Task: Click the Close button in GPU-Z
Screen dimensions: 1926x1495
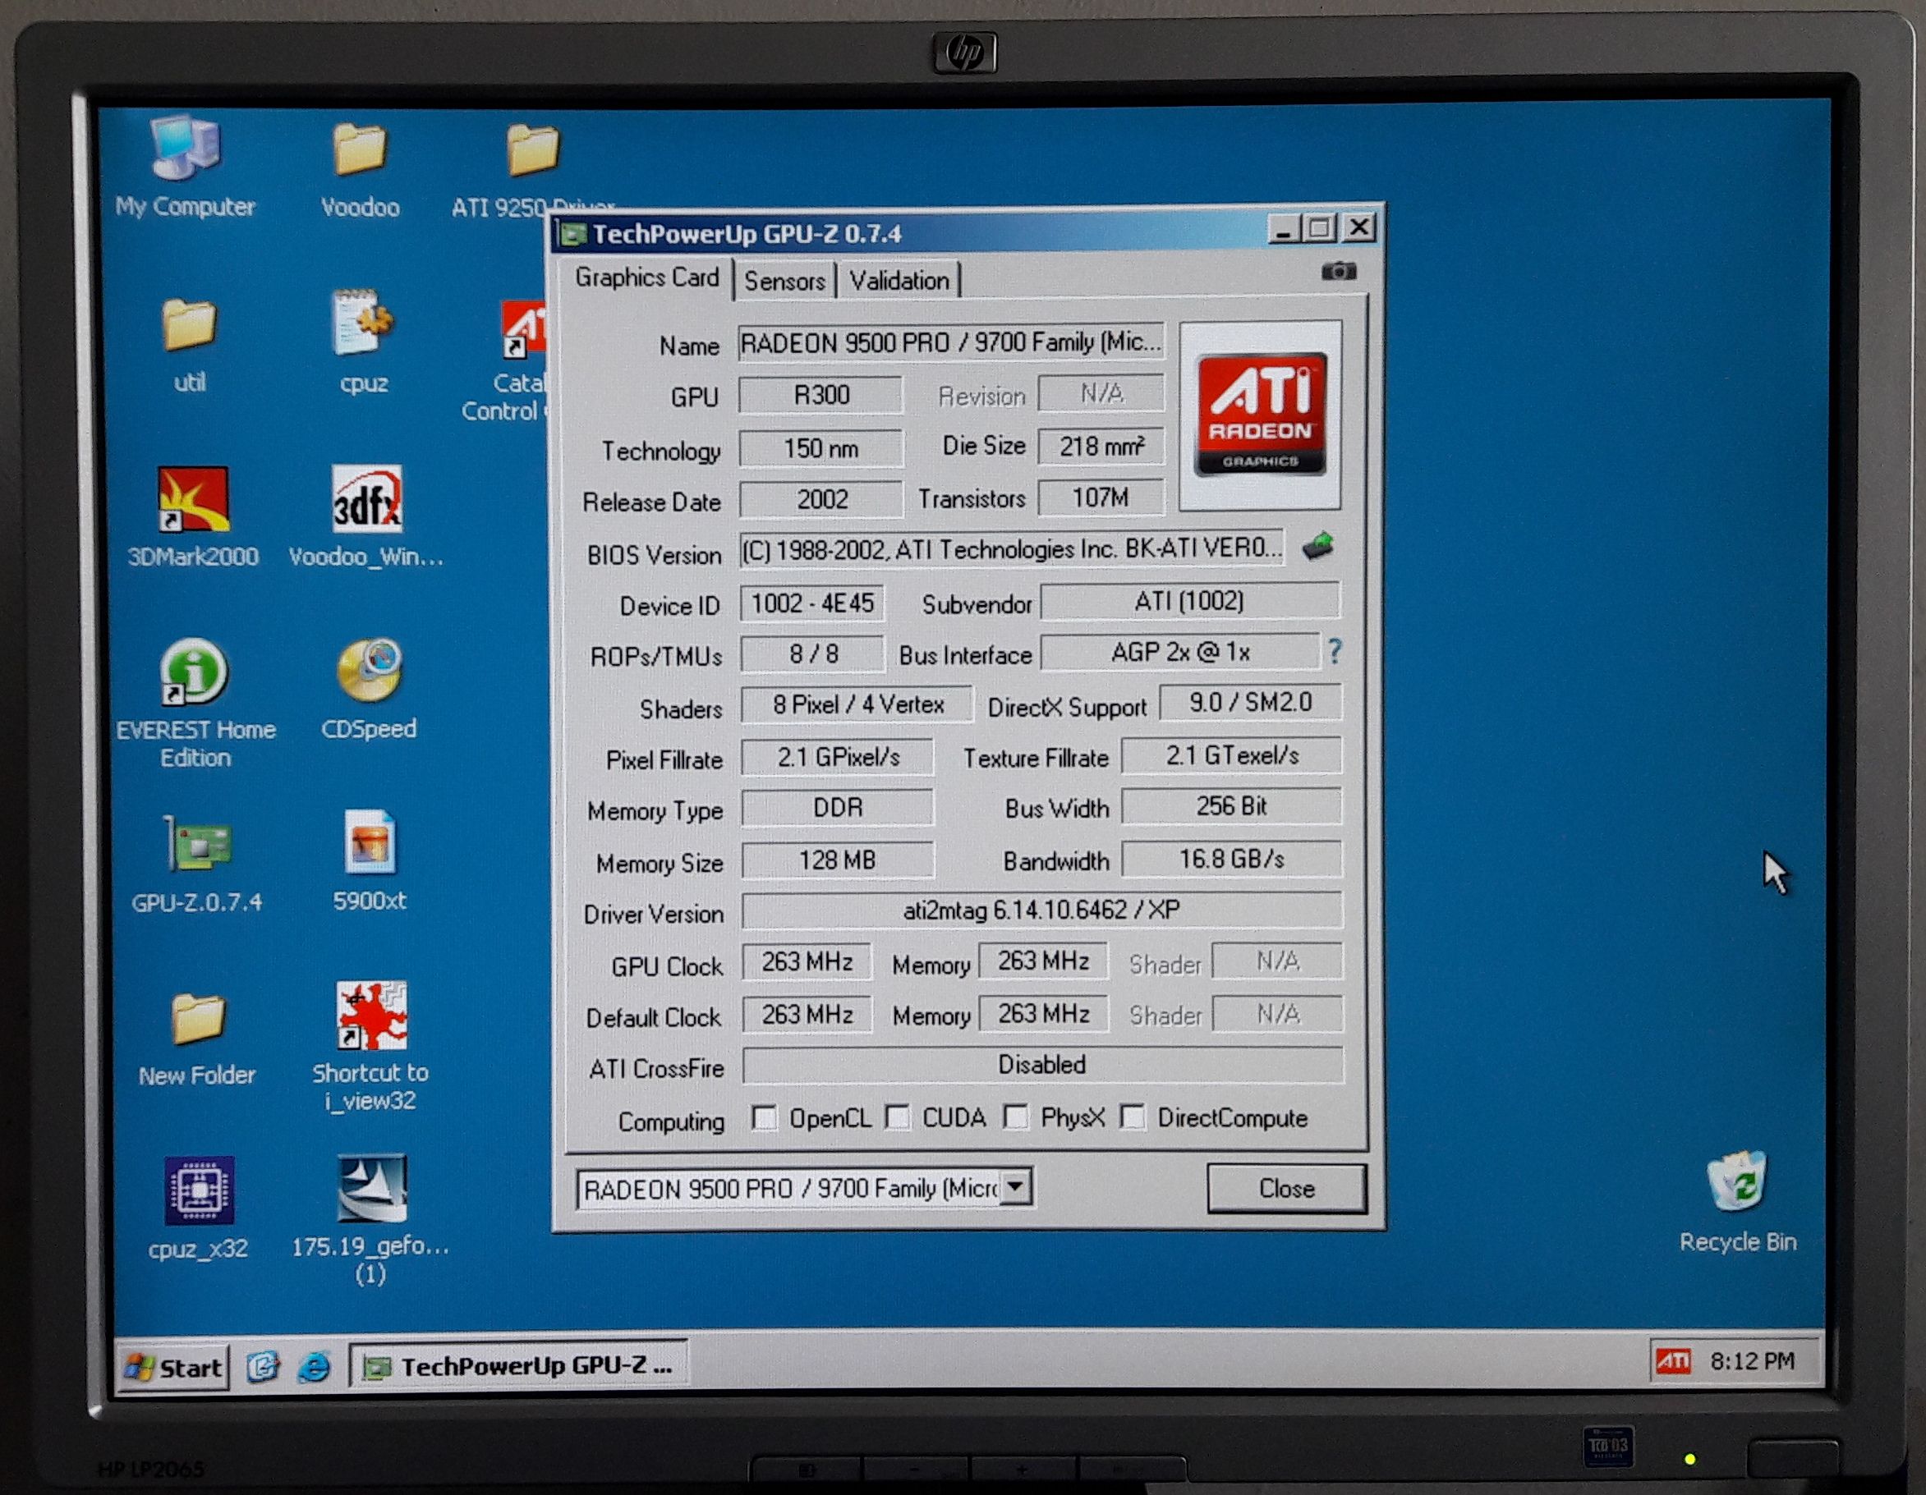Action: (1287, 1188)
